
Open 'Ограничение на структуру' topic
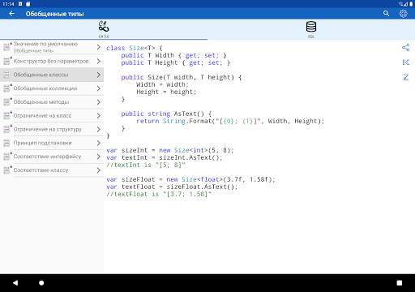[52, 129]
